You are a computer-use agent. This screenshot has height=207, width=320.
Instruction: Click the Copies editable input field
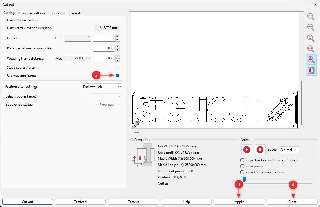click(x=104, y=38)
